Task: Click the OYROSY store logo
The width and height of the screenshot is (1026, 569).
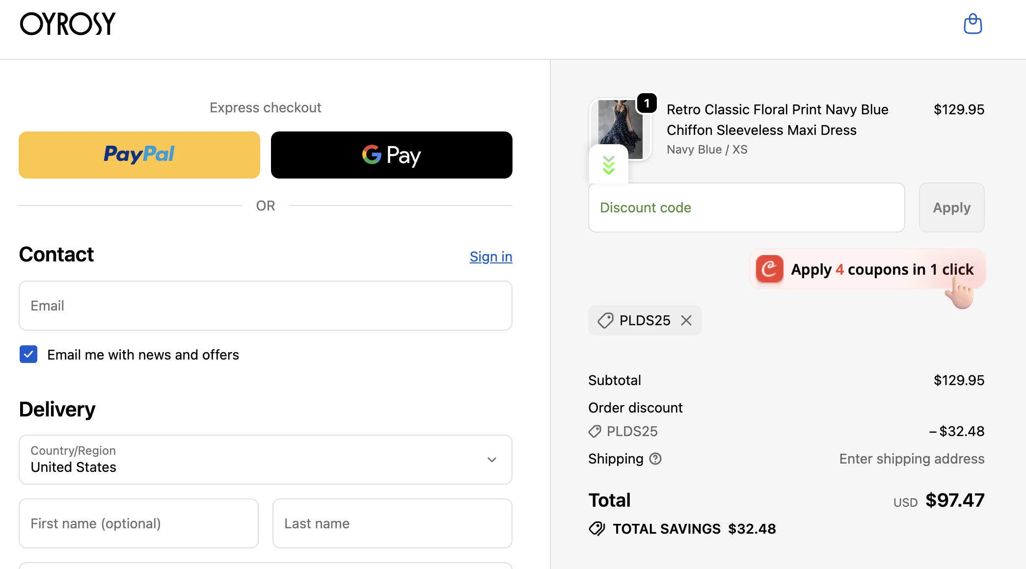Action: click(x=68, y=24)
